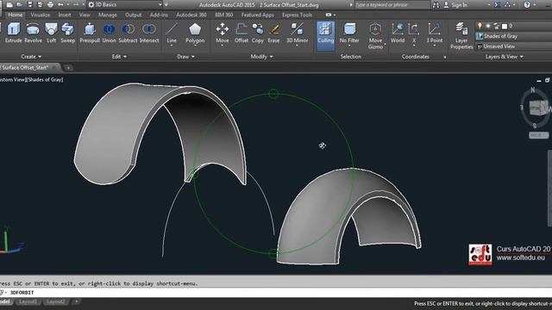Click the Save icon in quick access toolbar
The height and width of the screenshot is (310, 552).
30,4
